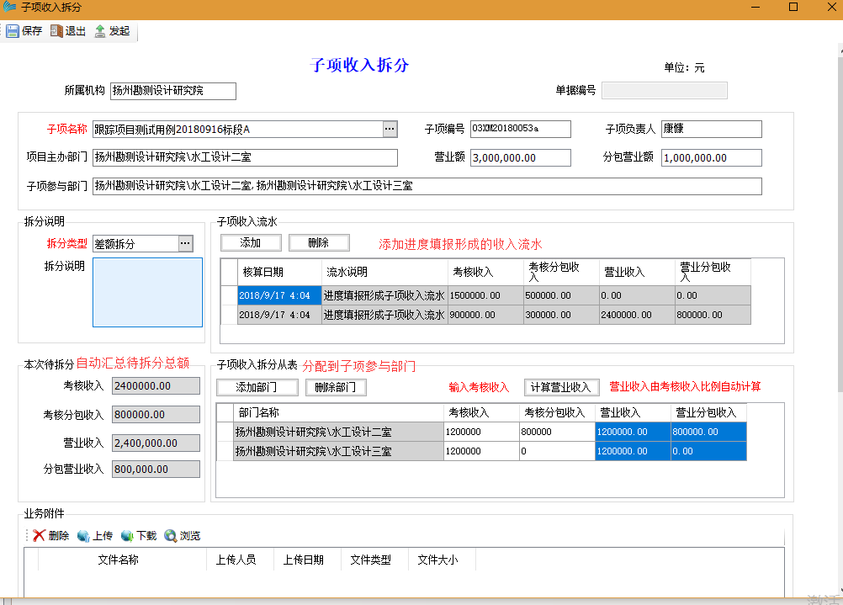The height and width of the screenshot is (605, 843).
Task: Click 考核分包收入 cell showing 800000
Action: coord(558,432)
